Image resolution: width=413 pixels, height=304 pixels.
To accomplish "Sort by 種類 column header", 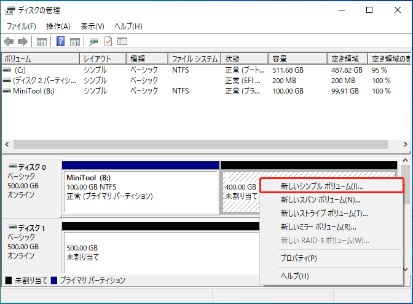I will 147,59.
